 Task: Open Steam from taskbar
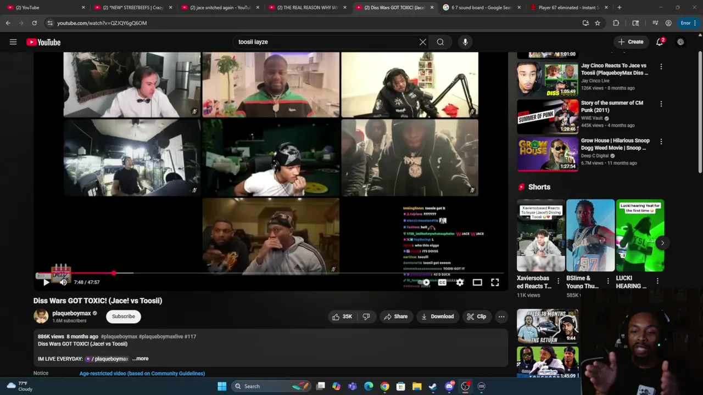(433, 386)
